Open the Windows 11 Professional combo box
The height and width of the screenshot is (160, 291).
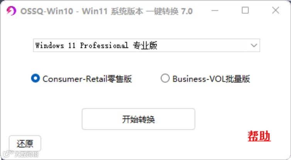[x=146, y=45]
